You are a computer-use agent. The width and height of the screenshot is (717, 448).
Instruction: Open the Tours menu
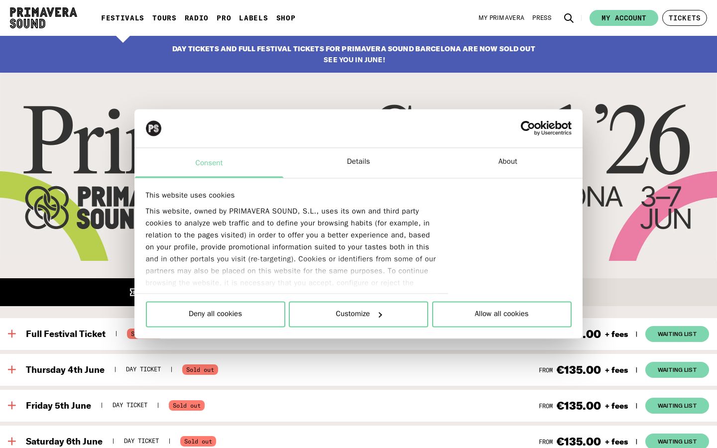coord(164,18)
